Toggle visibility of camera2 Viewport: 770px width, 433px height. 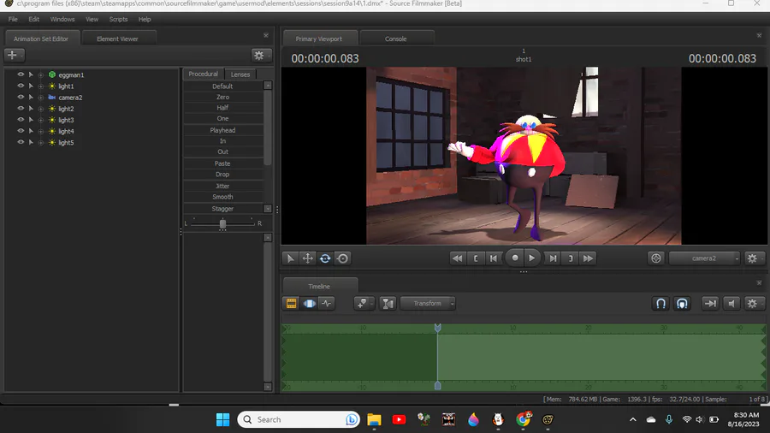[x=21, y=98]
